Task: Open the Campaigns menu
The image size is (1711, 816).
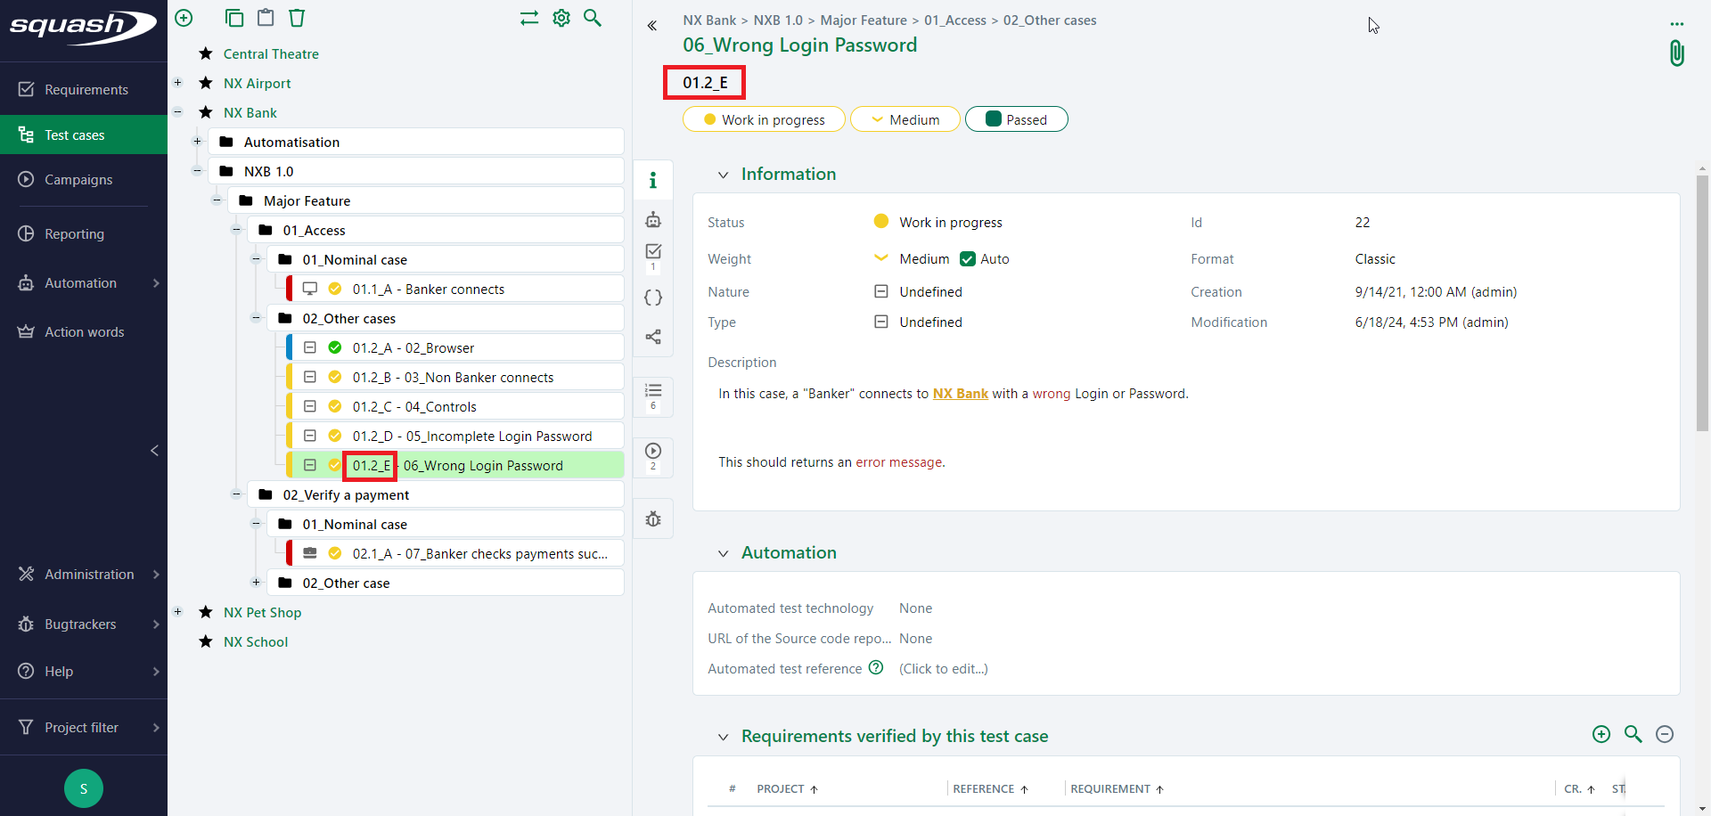Action: 78,180
